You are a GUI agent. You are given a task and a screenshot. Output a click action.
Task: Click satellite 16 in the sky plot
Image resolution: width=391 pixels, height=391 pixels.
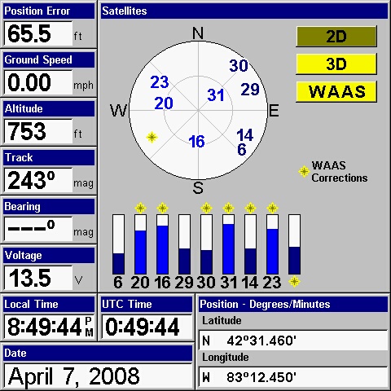pos(196,142)
